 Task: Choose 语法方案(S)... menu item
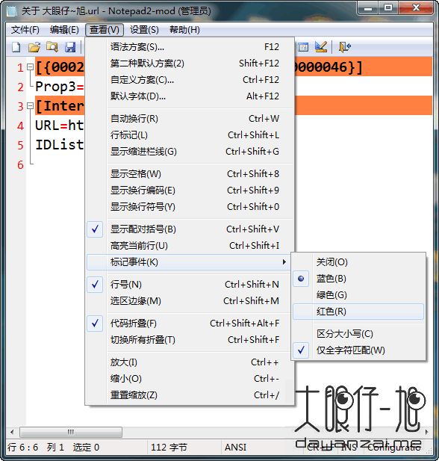(190, 47)
